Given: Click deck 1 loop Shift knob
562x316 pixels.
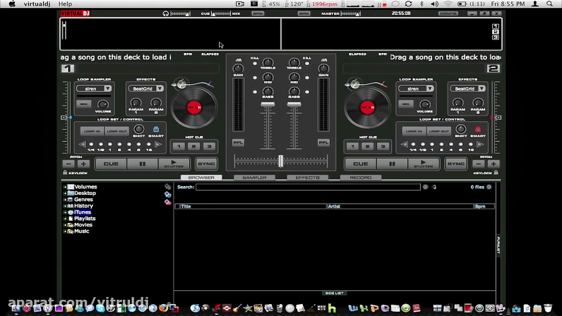Looking at the screenshot, I should pyautogui.click(x=139, y=129).
